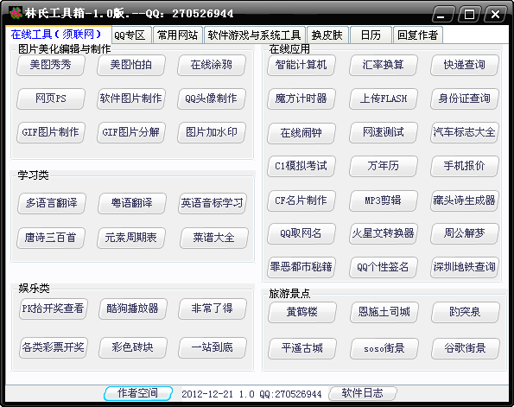Open 万年历 button
This screenshot has height=407, width=514.
(x=384, y=166)
